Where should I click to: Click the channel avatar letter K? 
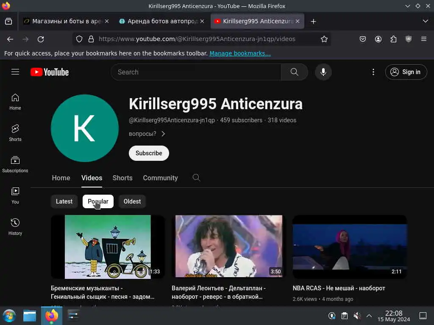[x=85, y=128]
